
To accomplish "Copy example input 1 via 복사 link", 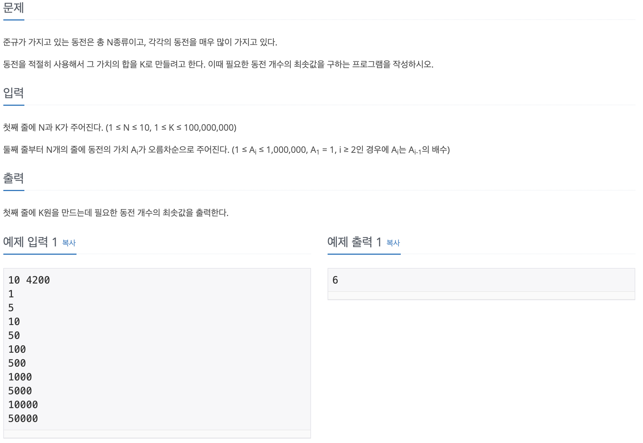I will [x=69, y=243].
